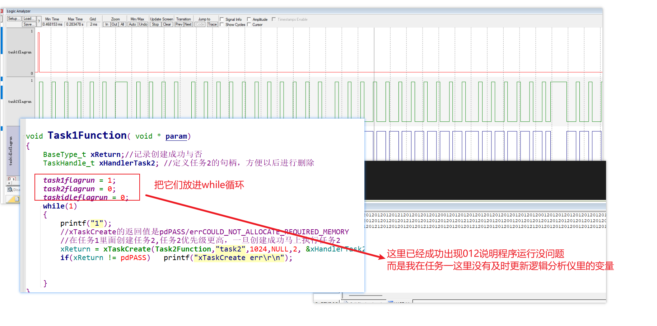Screen dimensions: 657x326
Task: Click the param argument in code
Action: pyautogui.click(x=176, y=136)
